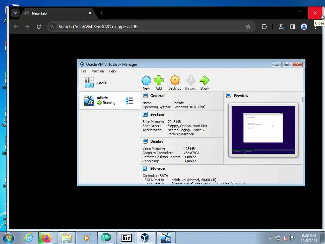Reload the page in the browser
Screen dimensions: 325x244
[39, 27]
